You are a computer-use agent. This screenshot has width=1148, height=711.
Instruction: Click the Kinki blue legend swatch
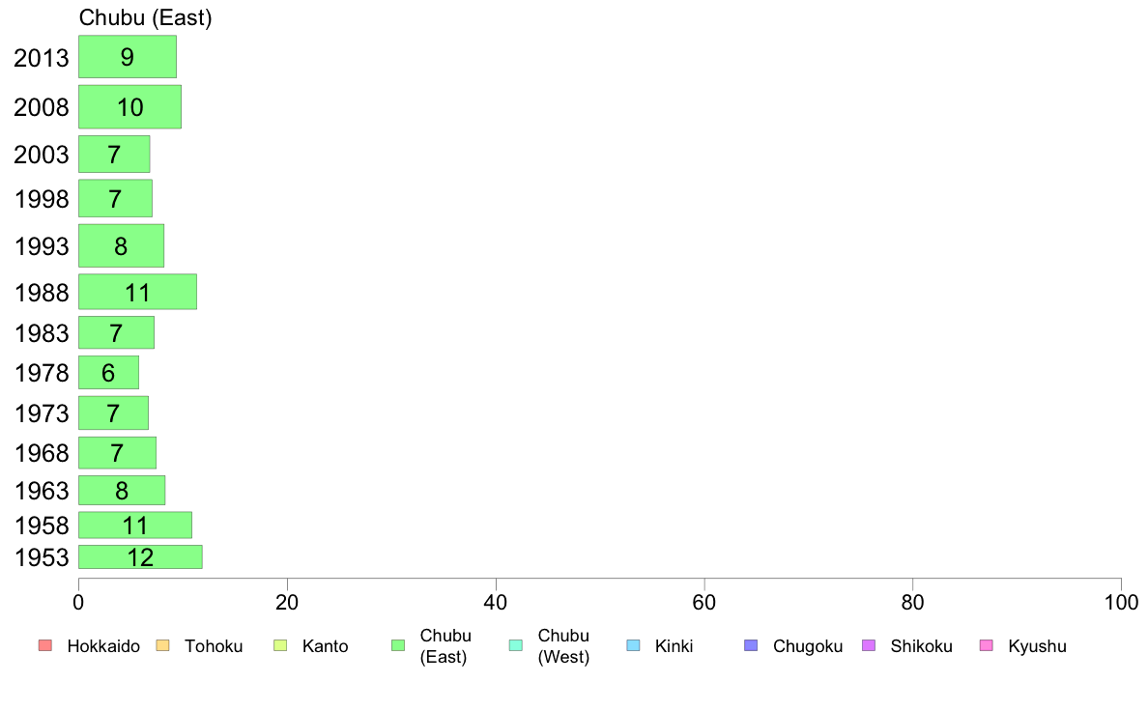tap(633, 645)
